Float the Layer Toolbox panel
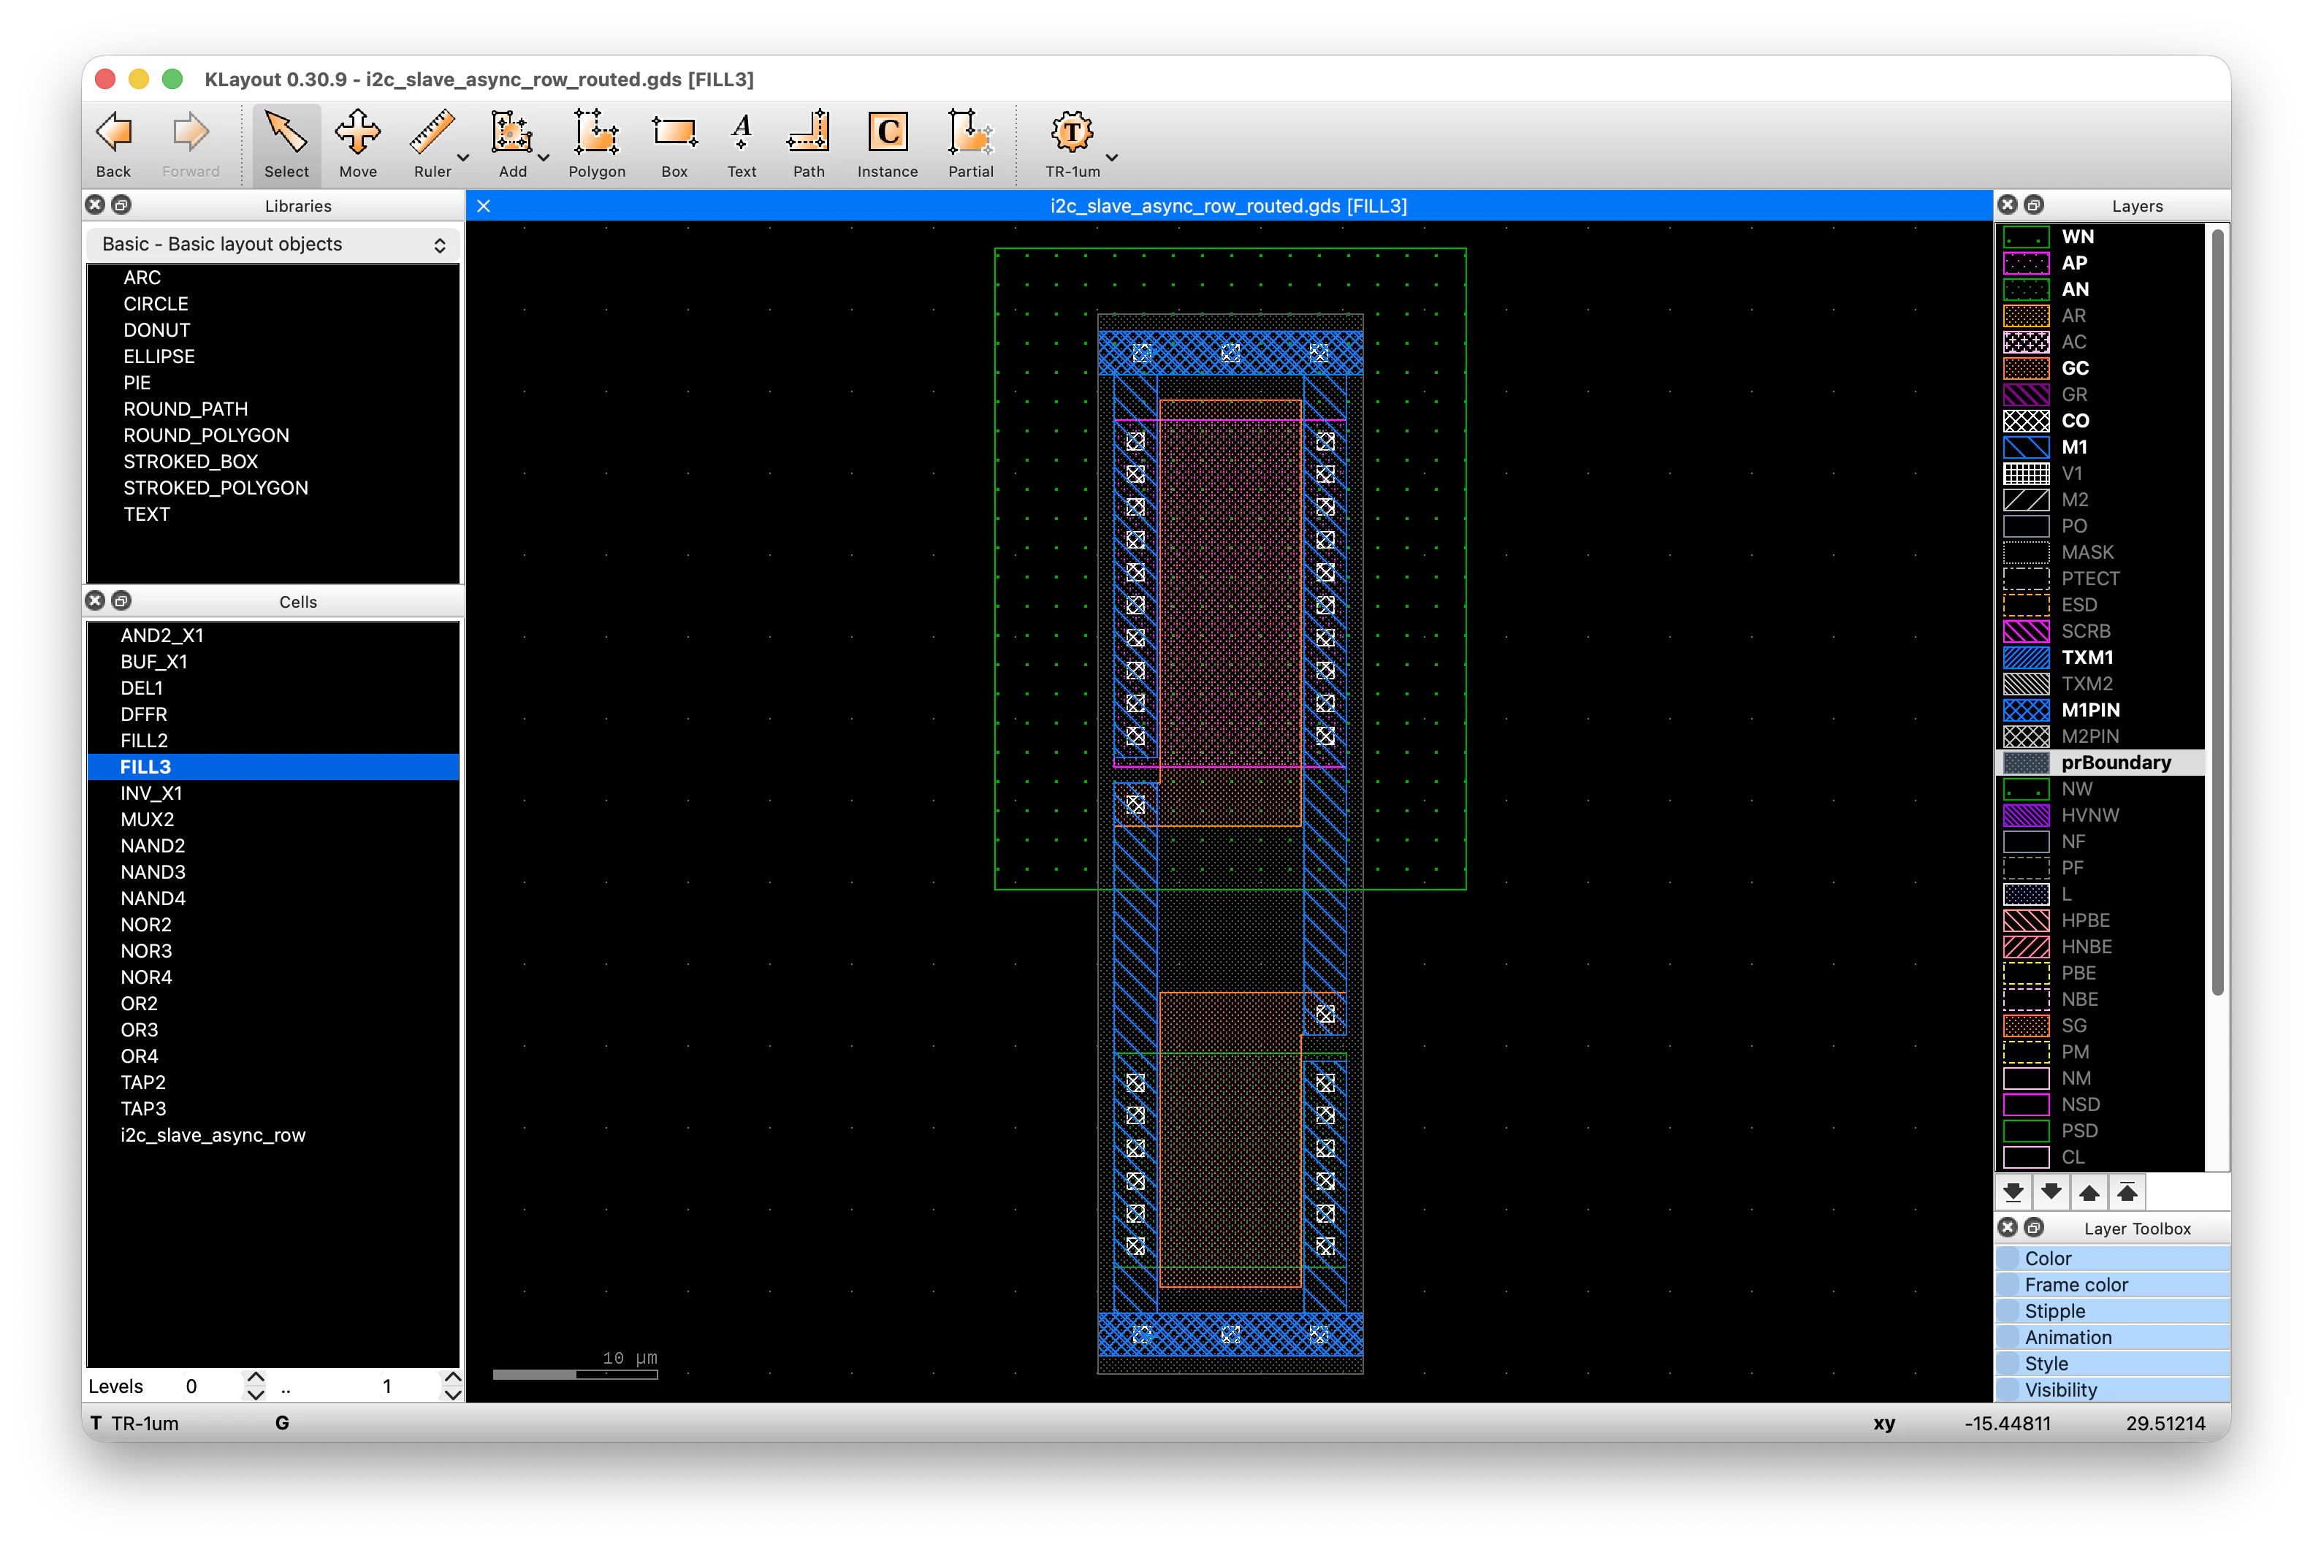Screen dimensions: 2313x1550 pyautogui.click(x=2034, y=1226)
